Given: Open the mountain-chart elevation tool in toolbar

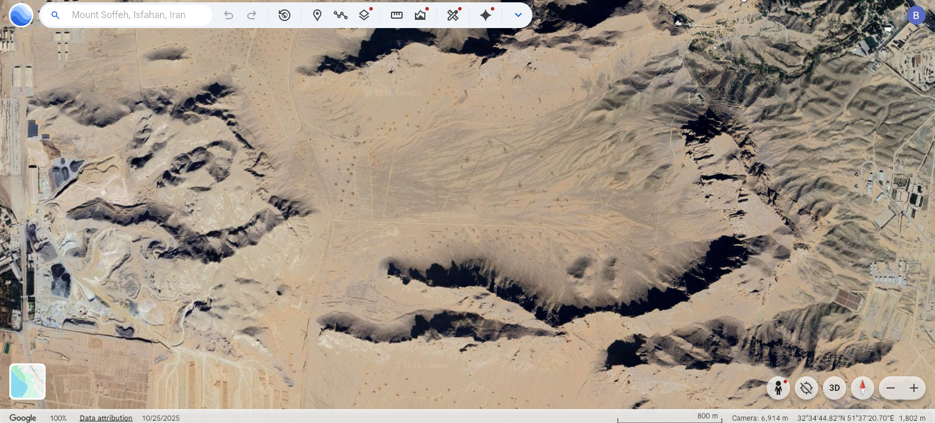Looking at the screenshot, I should [420, 15].
